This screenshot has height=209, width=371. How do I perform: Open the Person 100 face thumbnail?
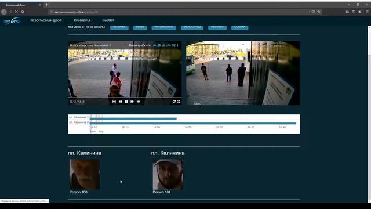coord(85,174)
